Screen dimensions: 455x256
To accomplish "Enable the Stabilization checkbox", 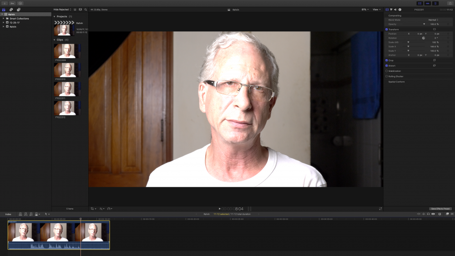I will tap(387, 71).
